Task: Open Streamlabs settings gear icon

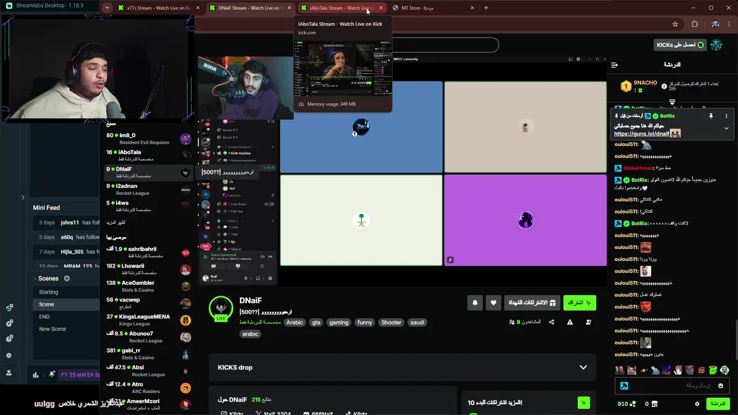Action: click(x=9, y=356)
